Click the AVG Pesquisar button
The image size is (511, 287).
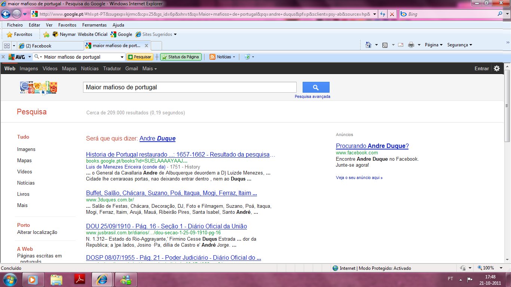click(140, 57)
